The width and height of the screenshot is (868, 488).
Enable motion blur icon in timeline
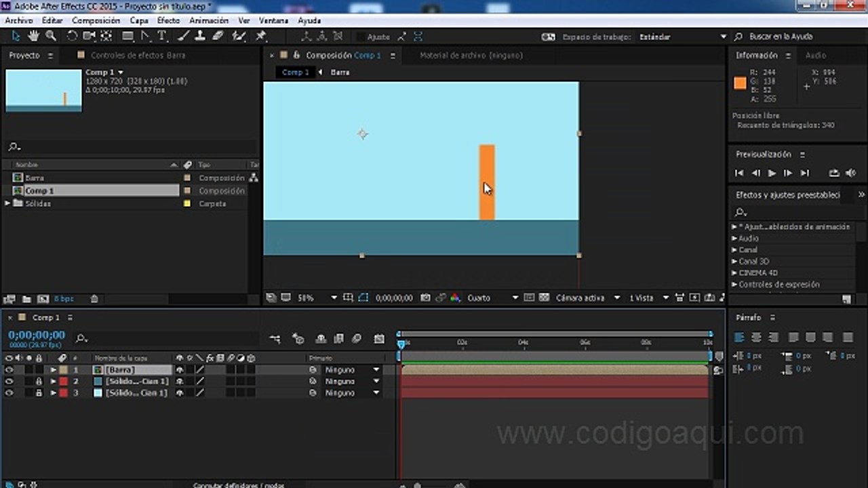(x=357, y=339)
